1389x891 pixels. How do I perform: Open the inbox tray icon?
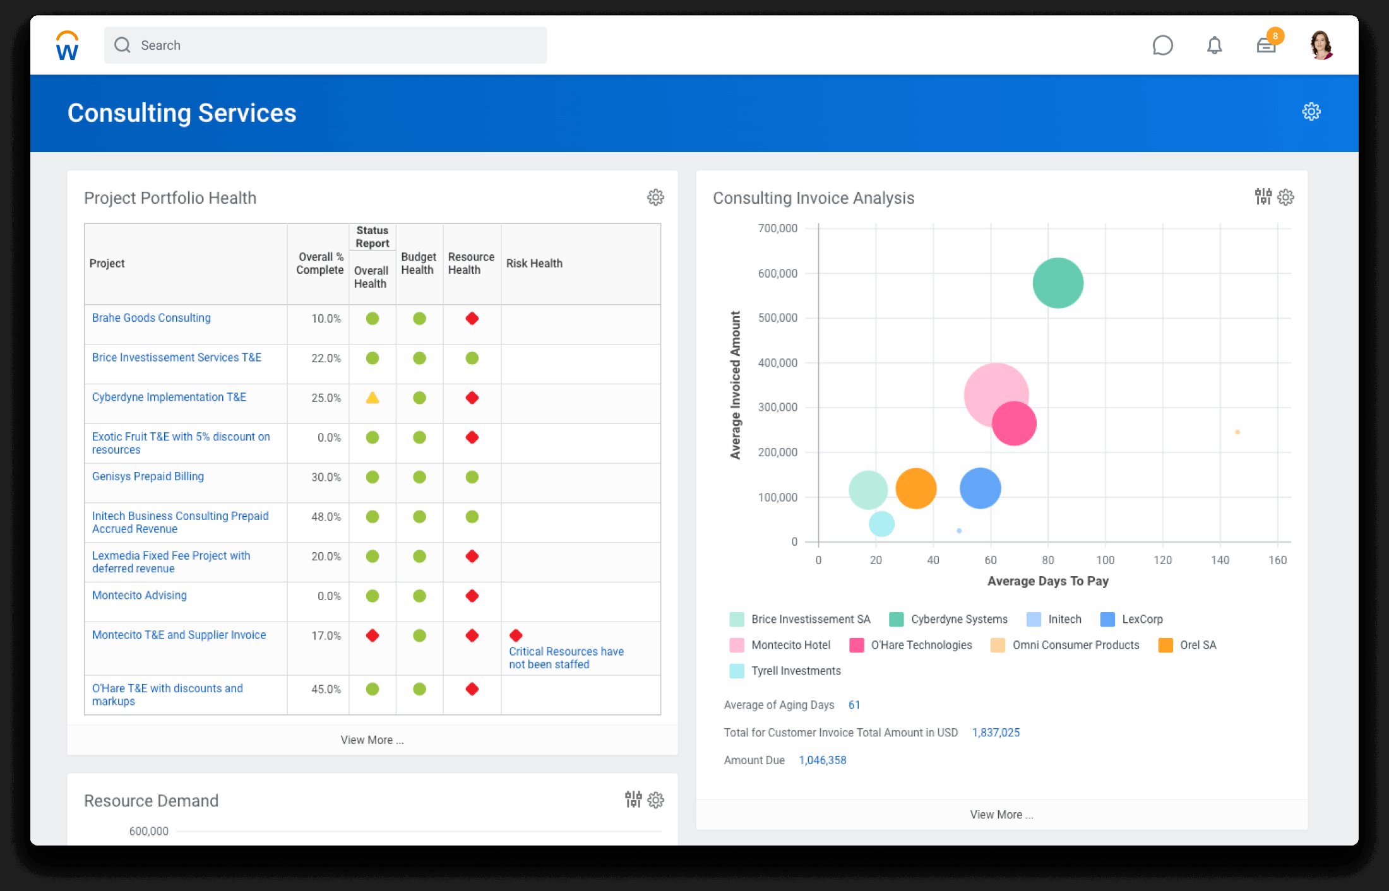(x=1266, y=45)
